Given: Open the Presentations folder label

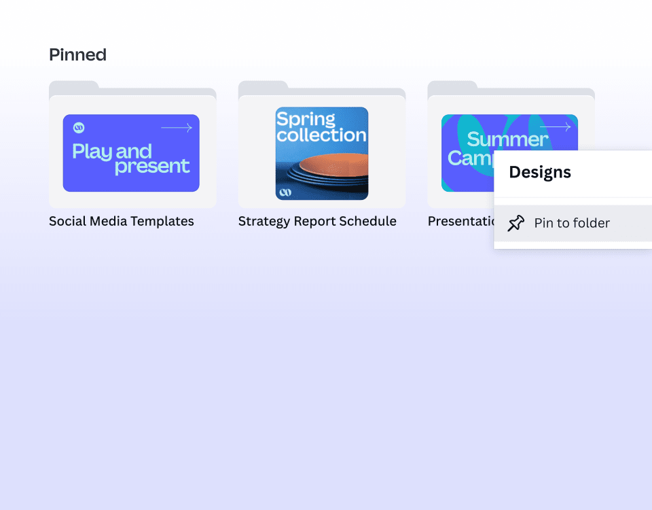Looking at the screenshot, I should pyautogui.click(x=460, y=222).
